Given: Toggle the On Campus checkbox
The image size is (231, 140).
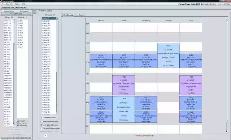Looking at the screenshot, I should tap(18, 123).
